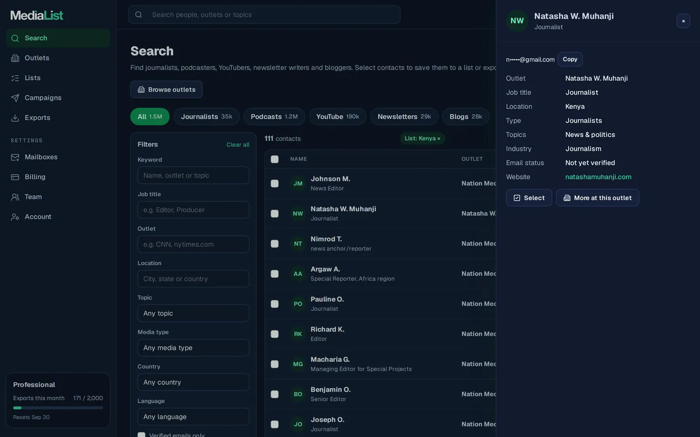Remove the List: Kenya filter chip
The height and width of the screenshot is (437, 700).
point(438,138)
